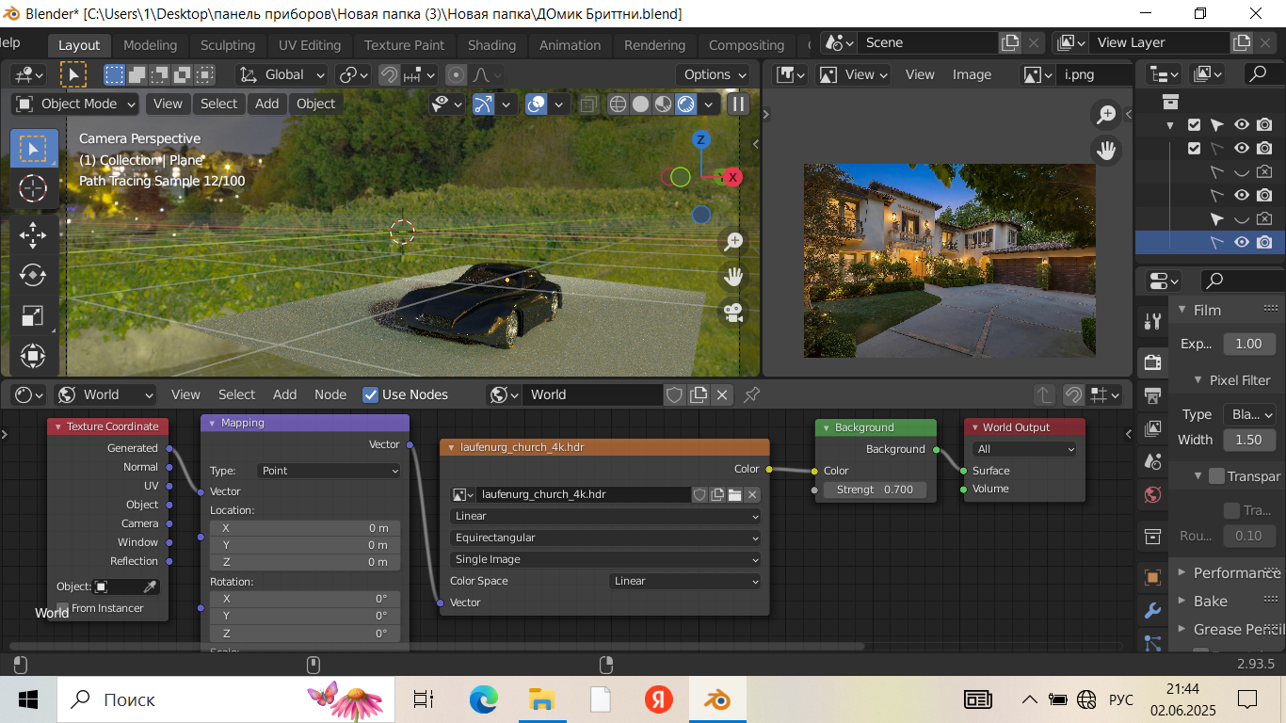1286x723 pixels.
Task: Open the World properties tab icon
Action: point(1152,494)
